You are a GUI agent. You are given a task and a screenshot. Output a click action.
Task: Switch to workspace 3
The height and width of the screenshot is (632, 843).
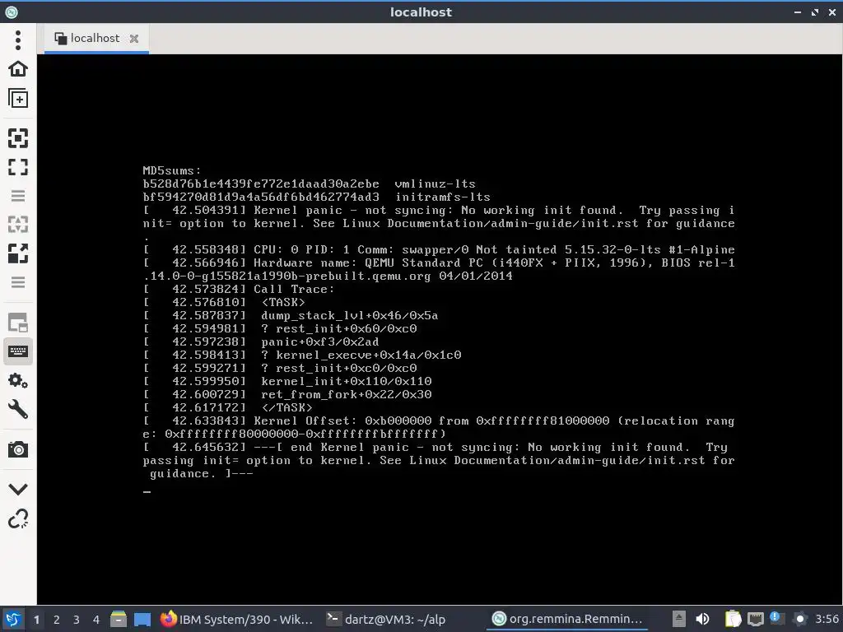(x=77, y=620)
